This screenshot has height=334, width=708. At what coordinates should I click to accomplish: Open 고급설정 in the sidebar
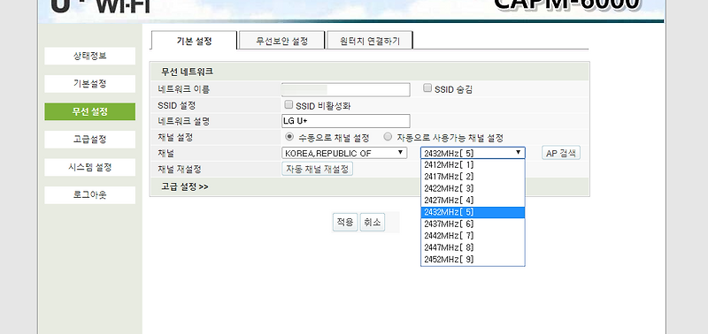[90, 140]
